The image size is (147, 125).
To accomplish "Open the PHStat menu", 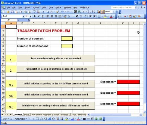I will (x=58, y=8).
